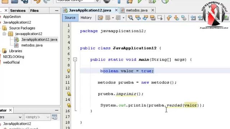This screenshot has height=129, width=230.
Task: Close the Projects panel tab
Action: [x=6, y=10]
